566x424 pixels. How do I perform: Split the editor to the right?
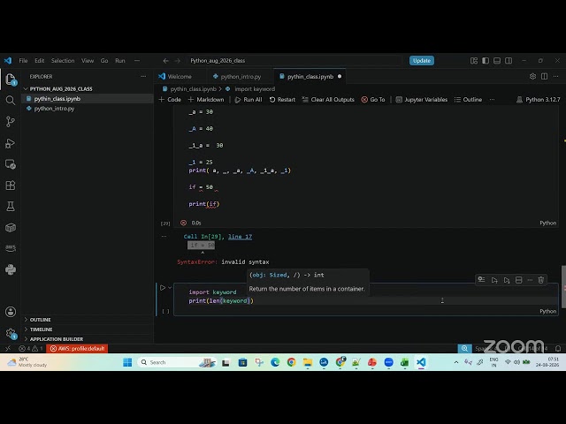tap(545, 77)
